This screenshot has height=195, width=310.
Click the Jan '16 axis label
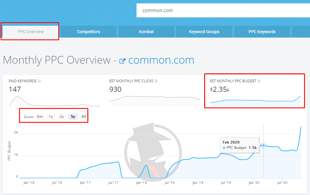tap(29, 183)
